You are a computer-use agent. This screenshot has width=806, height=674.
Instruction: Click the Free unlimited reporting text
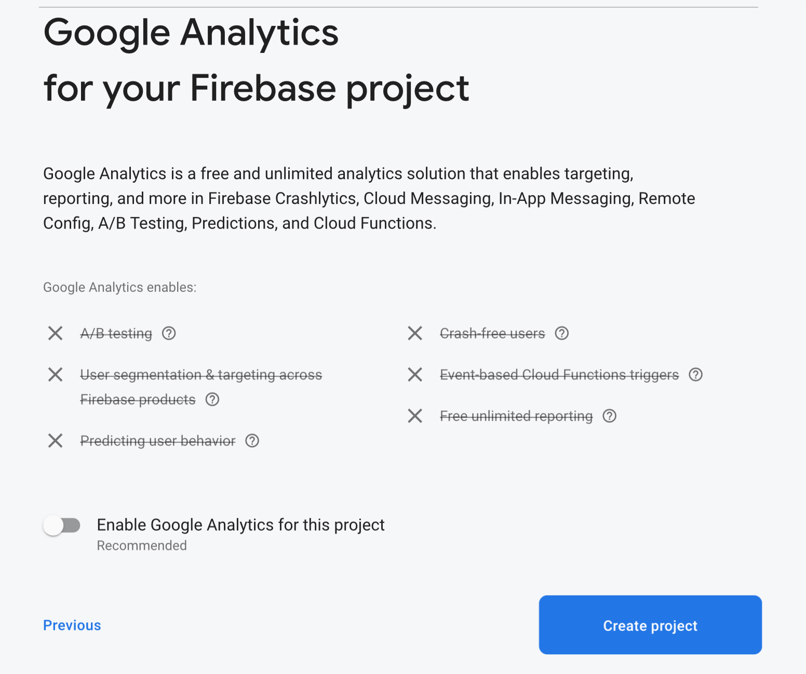point(516,416)
